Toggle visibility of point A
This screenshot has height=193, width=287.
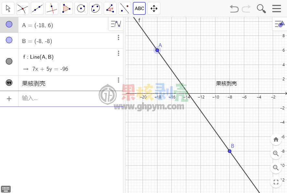(x=9, y=25)
